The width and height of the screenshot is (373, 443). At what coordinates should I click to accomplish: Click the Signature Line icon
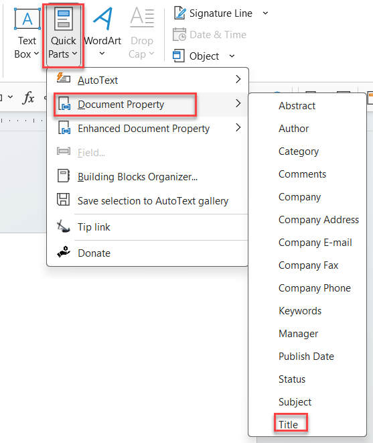click(179, 13)
